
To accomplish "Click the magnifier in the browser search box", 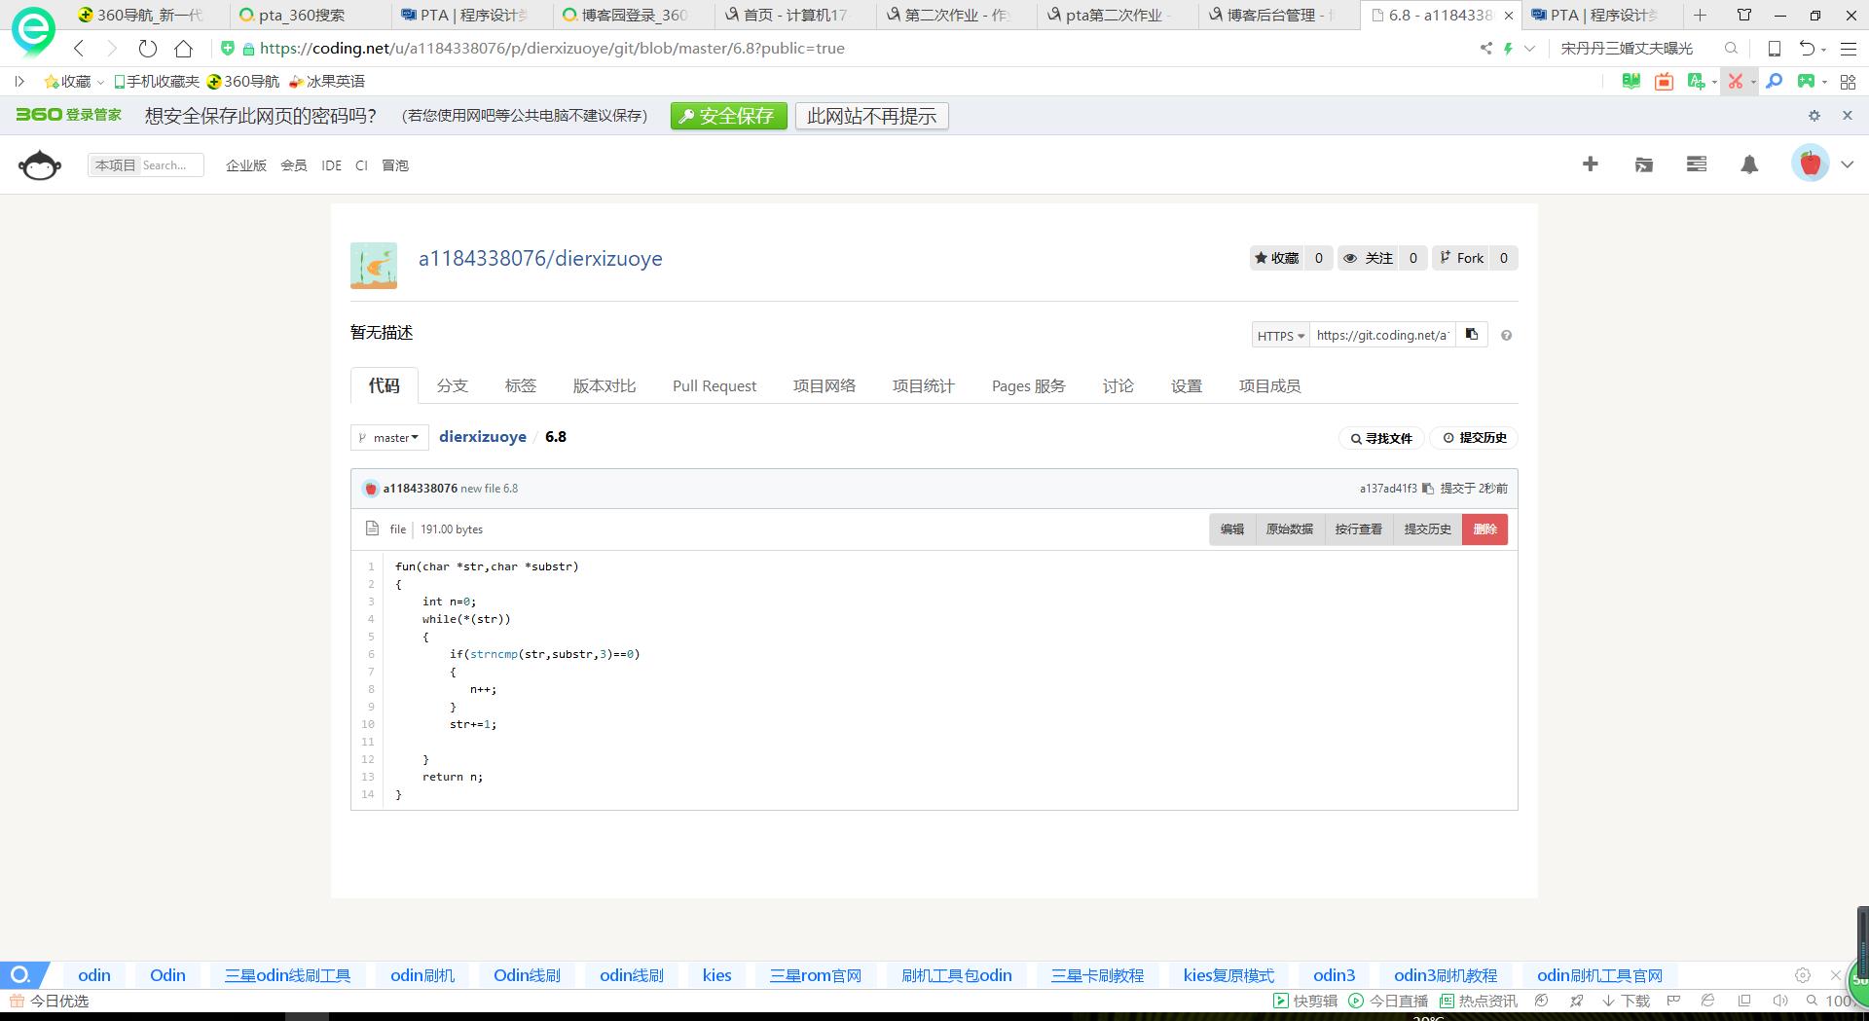I will 1731,48.
